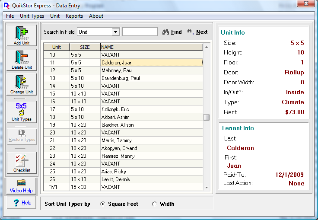Click unit number 10 cell
This screenshot has height=220, width=318.
point(57,55)
